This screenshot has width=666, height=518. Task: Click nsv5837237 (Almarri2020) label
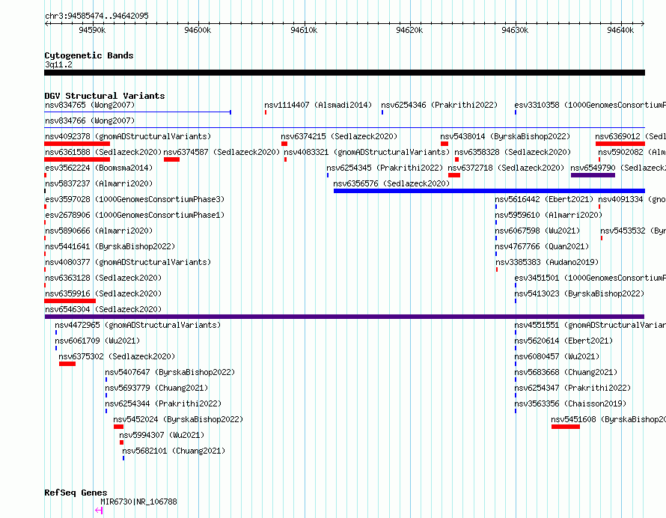pyautogui.click(x=99, y=183)
